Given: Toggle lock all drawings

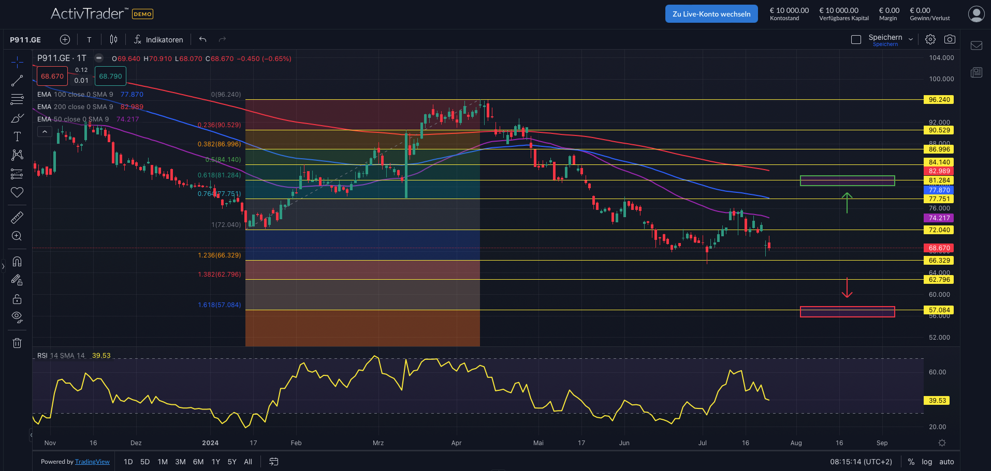Looking at the screenshot, I should click(17, 299).
